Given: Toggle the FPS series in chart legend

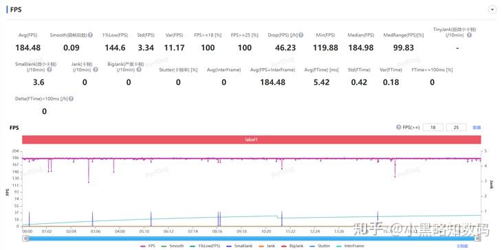Looking at the screenshot, I should (148, 246).
